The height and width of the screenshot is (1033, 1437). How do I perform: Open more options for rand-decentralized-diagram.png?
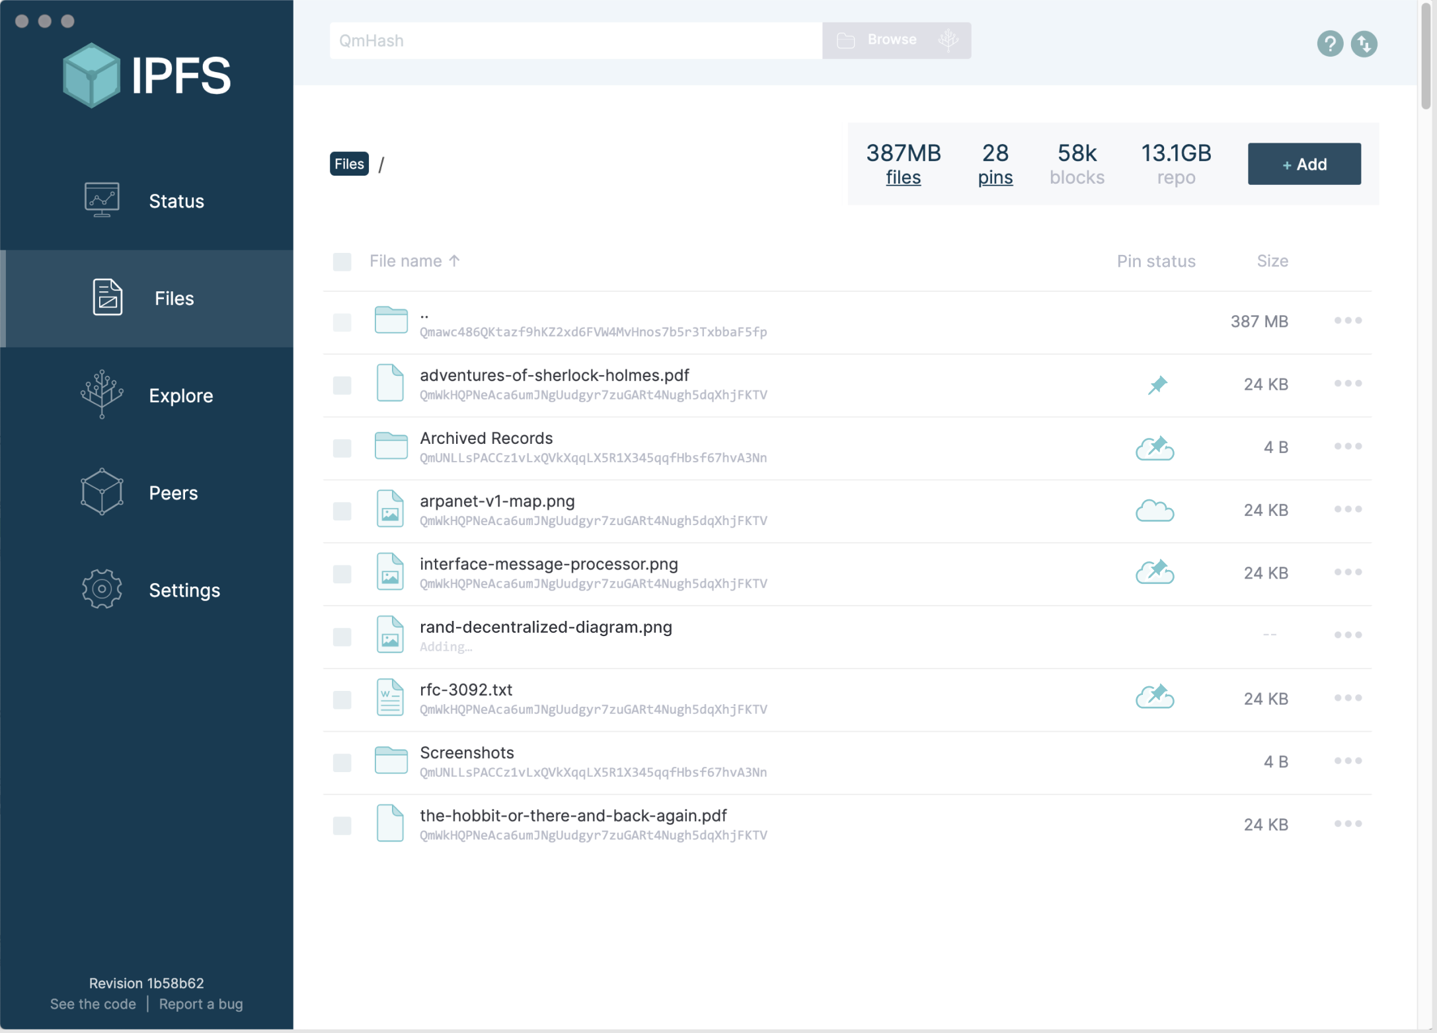click(1348, 635)
